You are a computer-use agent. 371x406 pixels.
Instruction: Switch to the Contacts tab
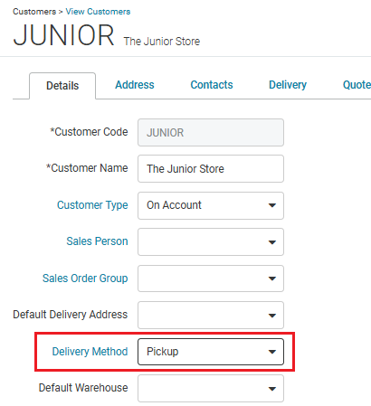pos(212,85)
